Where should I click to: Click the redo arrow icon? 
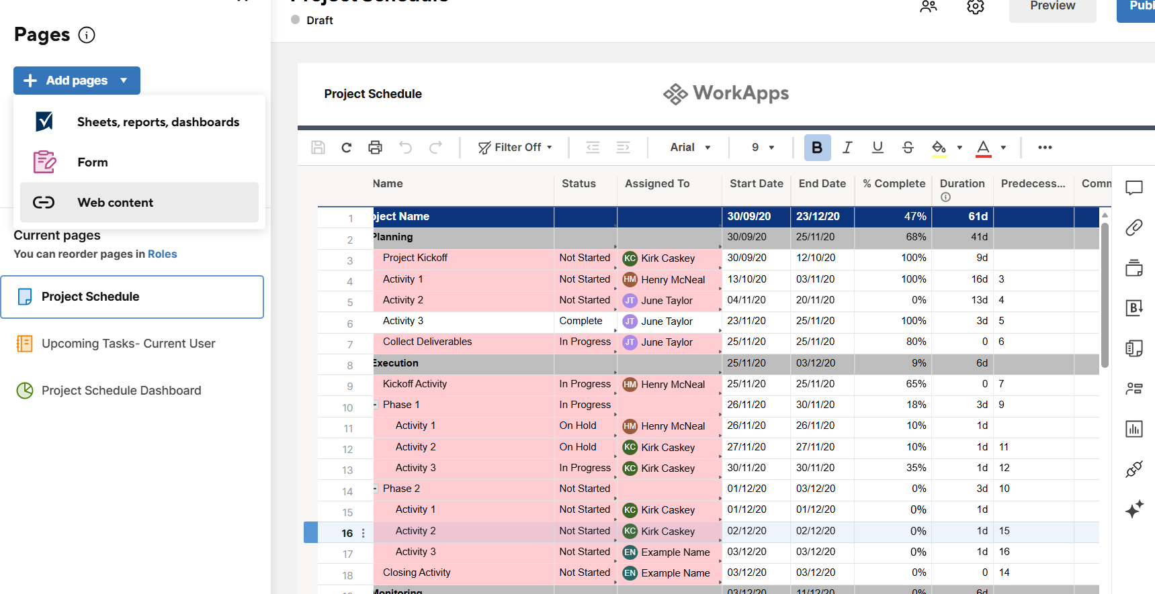pyautogui.click(x=436, y=148)
